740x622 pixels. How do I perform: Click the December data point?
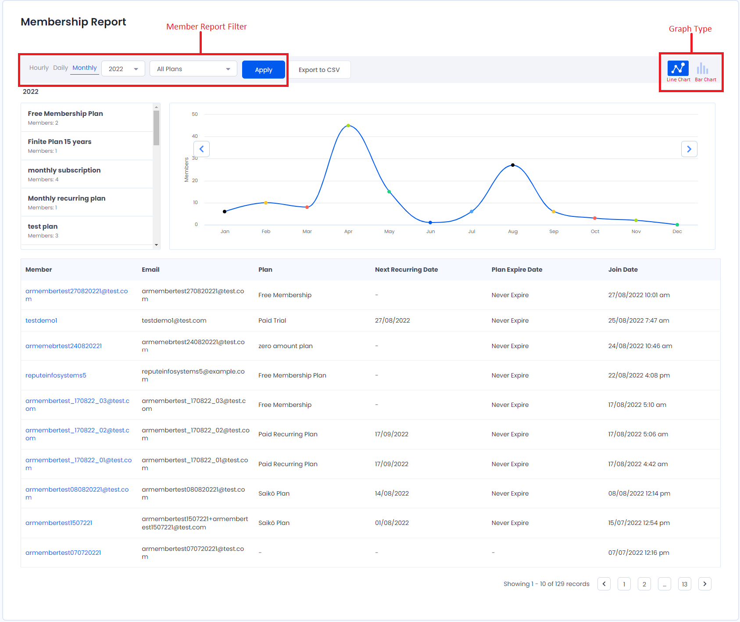tap(677, 225)
